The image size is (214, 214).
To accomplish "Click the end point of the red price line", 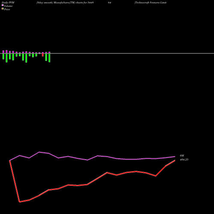I will (175, 160).
